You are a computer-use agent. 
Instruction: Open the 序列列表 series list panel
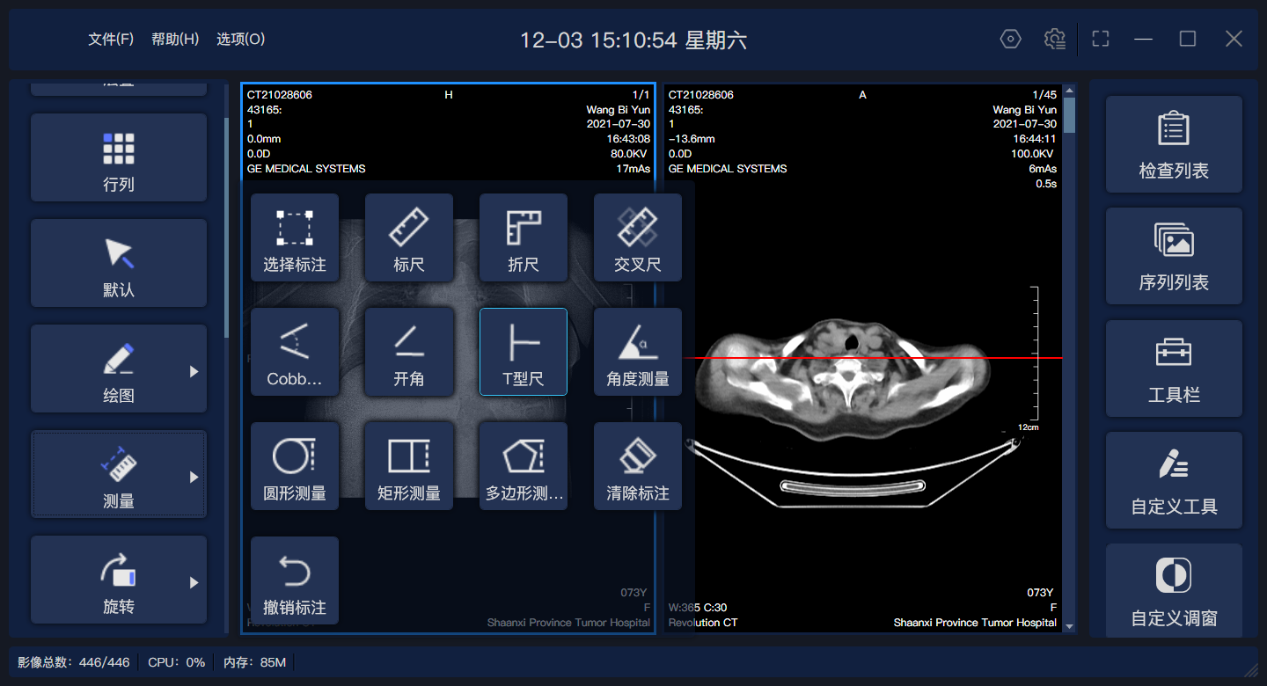(1174, 256)
